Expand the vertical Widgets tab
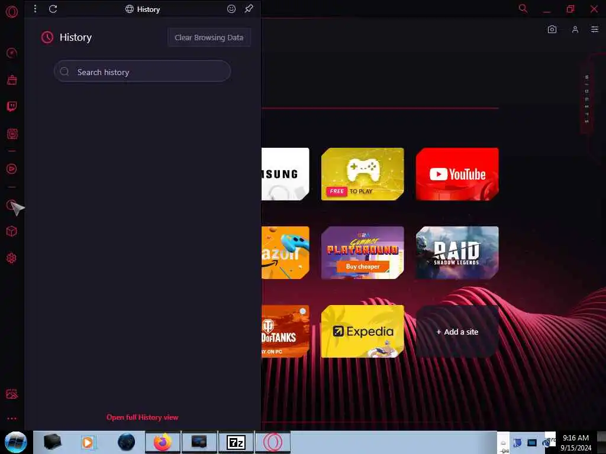Viewport: 606px width, 454px height. point(586,99)
